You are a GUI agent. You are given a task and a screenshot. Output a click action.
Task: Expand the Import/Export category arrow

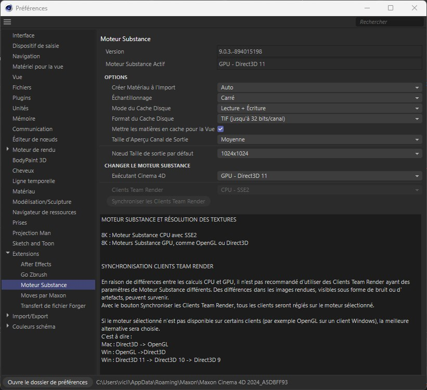(x=8, y=316)
